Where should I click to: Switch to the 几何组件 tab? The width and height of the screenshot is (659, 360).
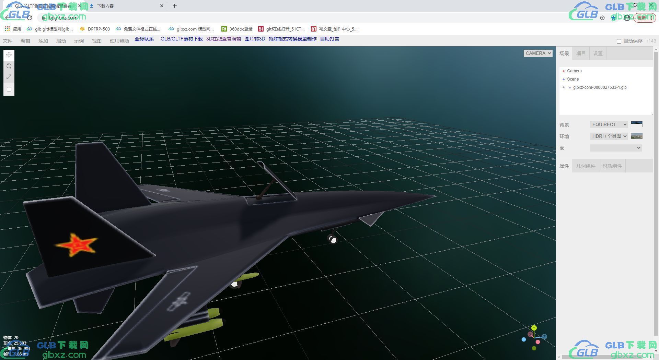click(x=586, y=166)
